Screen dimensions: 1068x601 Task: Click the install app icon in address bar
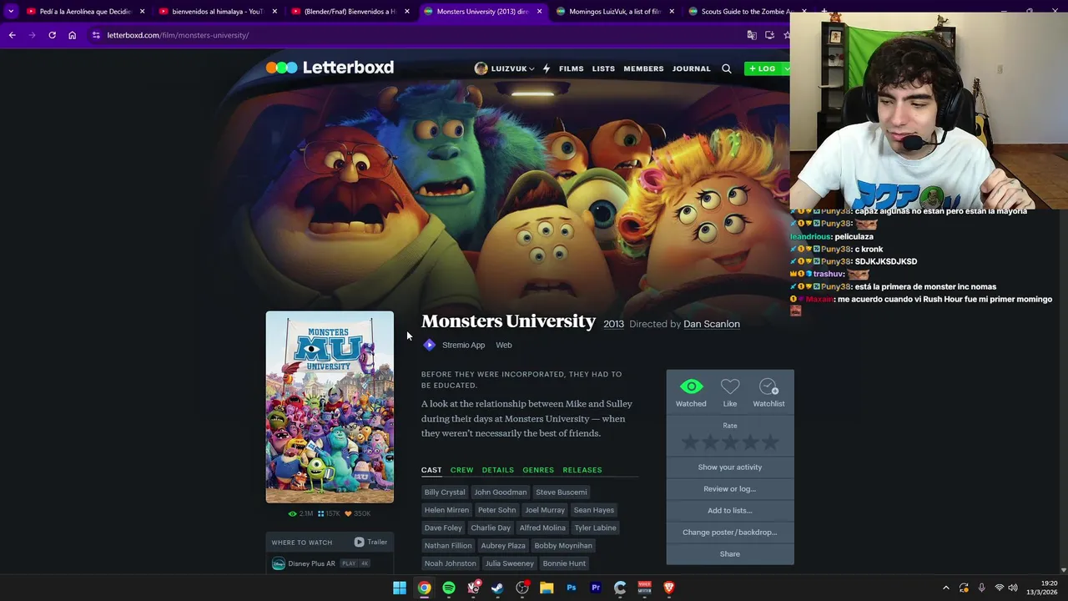click(x=769, y=35)
